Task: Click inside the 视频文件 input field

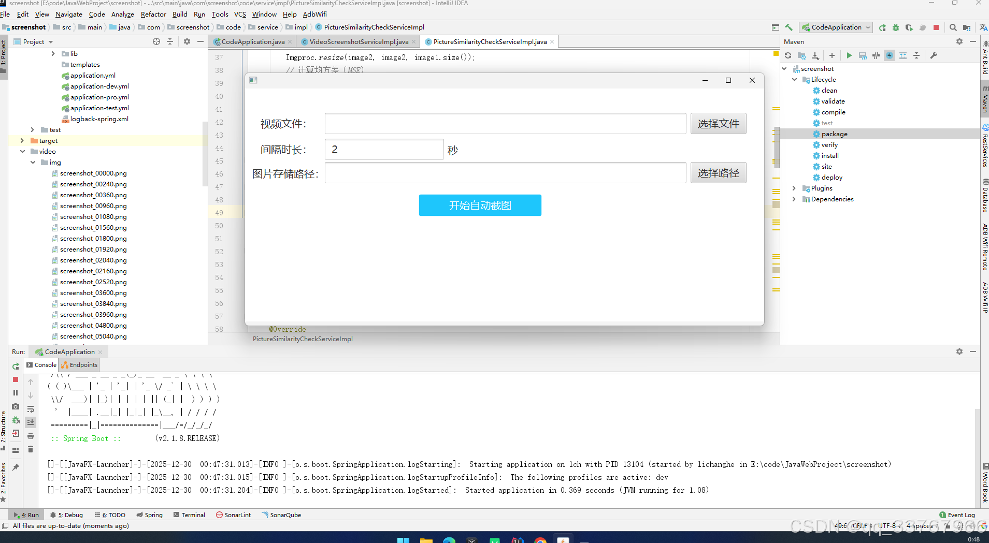Action: pos(505,123)
